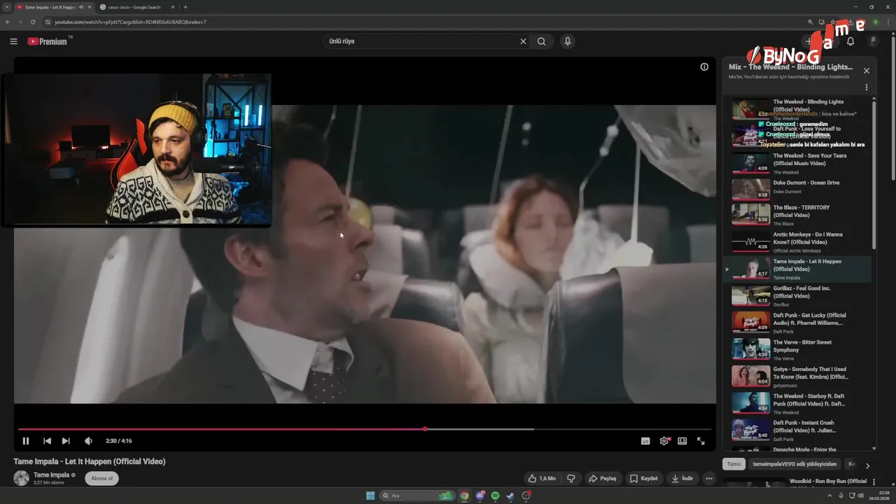Viewport: 896px width, 504px height.
Task: Dislike the video with thumbs down
Action: [x=571, y=479]
